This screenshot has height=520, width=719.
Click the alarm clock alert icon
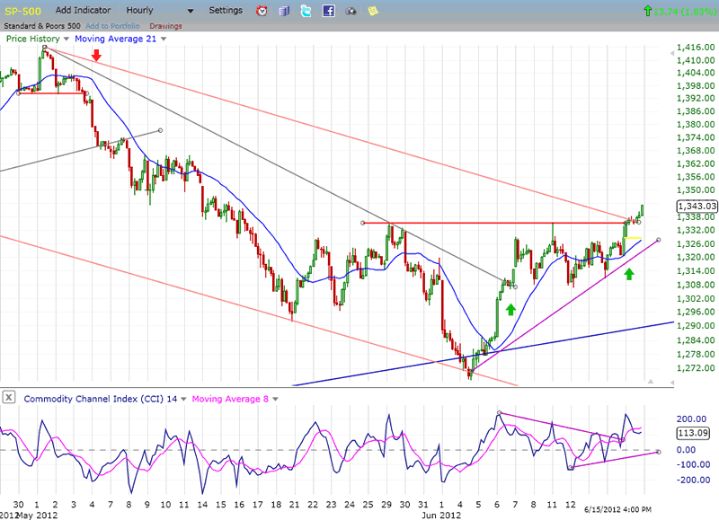(262, 11)
